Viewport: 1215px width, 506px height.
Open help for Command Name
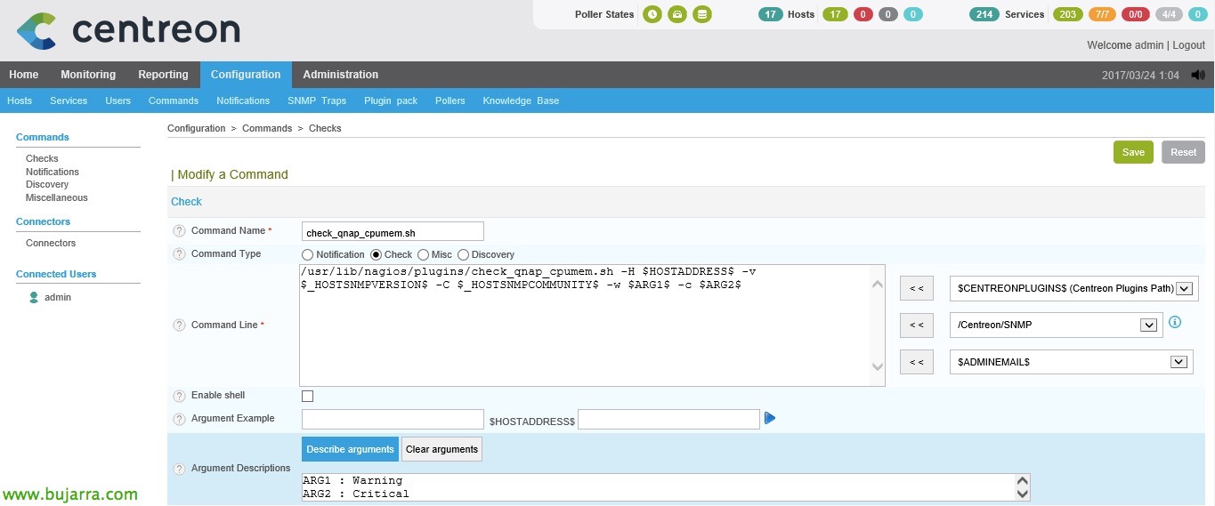(x=179, y=231)
